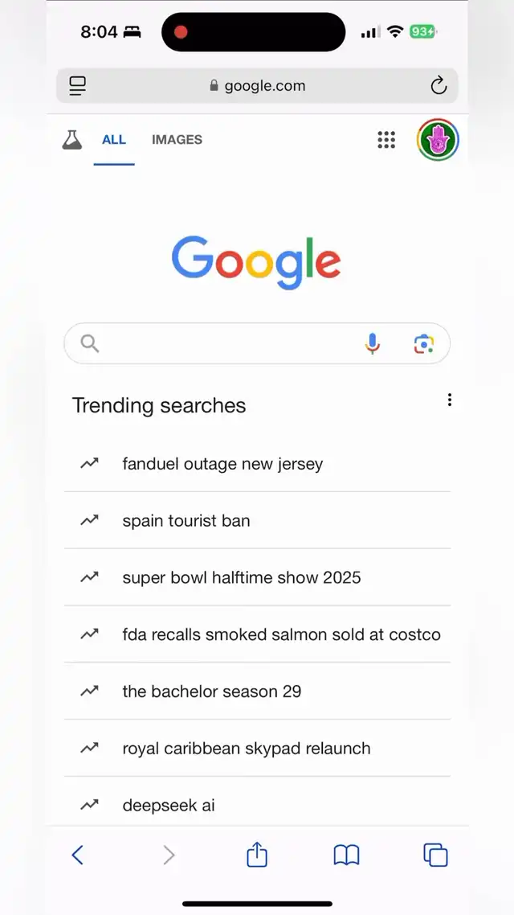This screenshot has width=514, height=915.
Task: Open Google Lens camera search
Action: (x=423, y=344)
